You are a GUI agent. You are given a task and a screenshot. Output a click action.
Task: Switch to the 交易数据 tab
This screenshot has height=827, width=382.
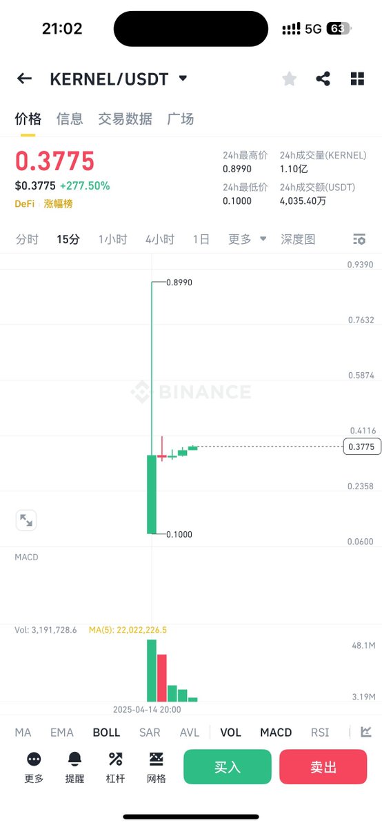(125, 119)
